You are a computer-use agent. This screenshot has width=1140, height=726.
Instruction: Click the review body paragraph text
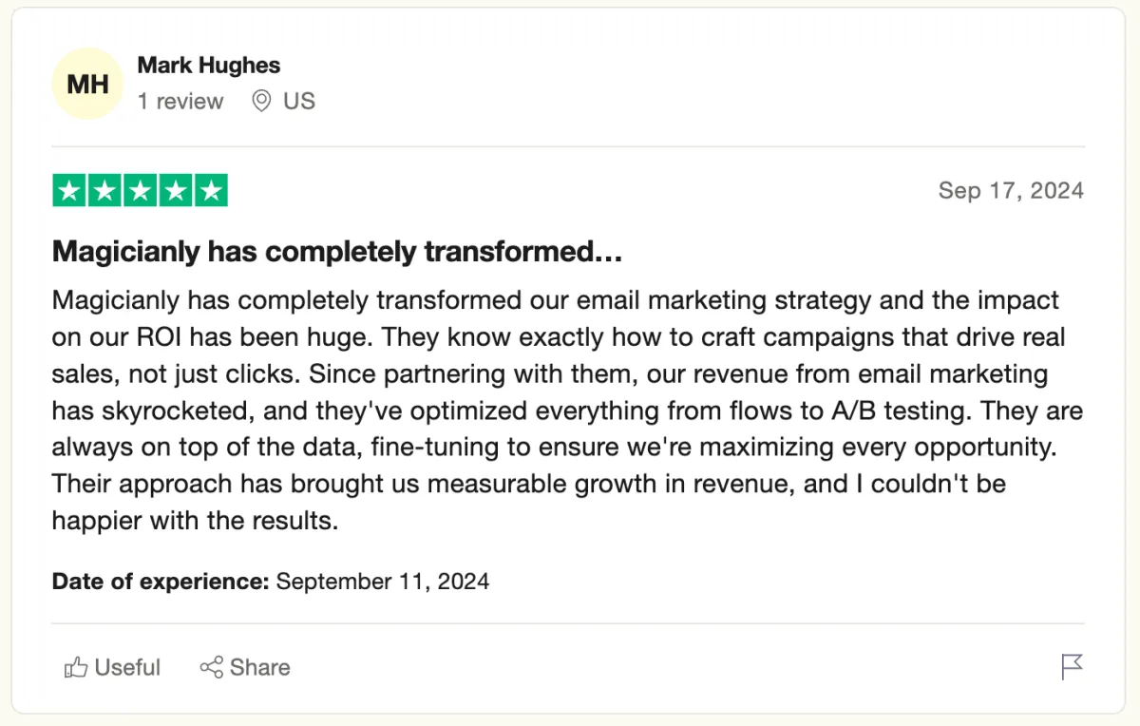click(x=568, y=411)
